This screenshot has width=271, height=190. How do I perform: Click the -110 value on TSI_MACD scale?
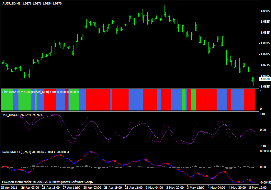click(x=263, y=146)
